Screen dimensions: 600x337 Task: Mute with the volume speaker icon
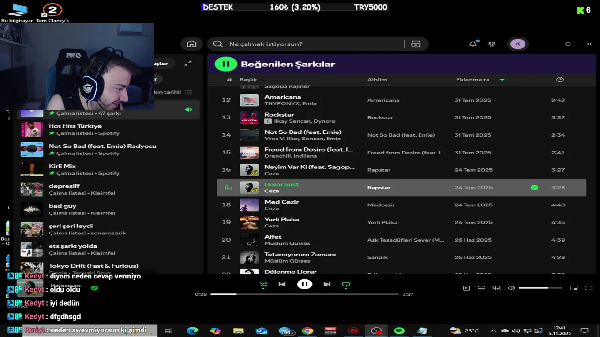pos(511,288)
